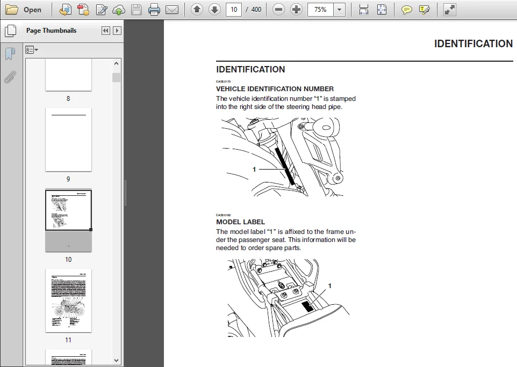Click the passenger seat frame illustration
The height and width of the screenshot is (367, 517).
coord(289,298)
